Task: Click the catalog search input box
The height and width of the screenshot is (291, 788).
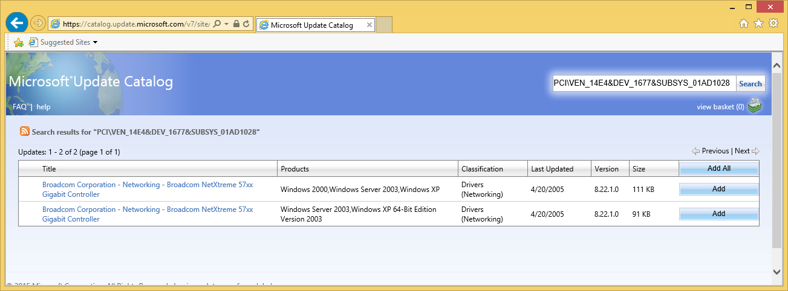Action: pos(644,83)
